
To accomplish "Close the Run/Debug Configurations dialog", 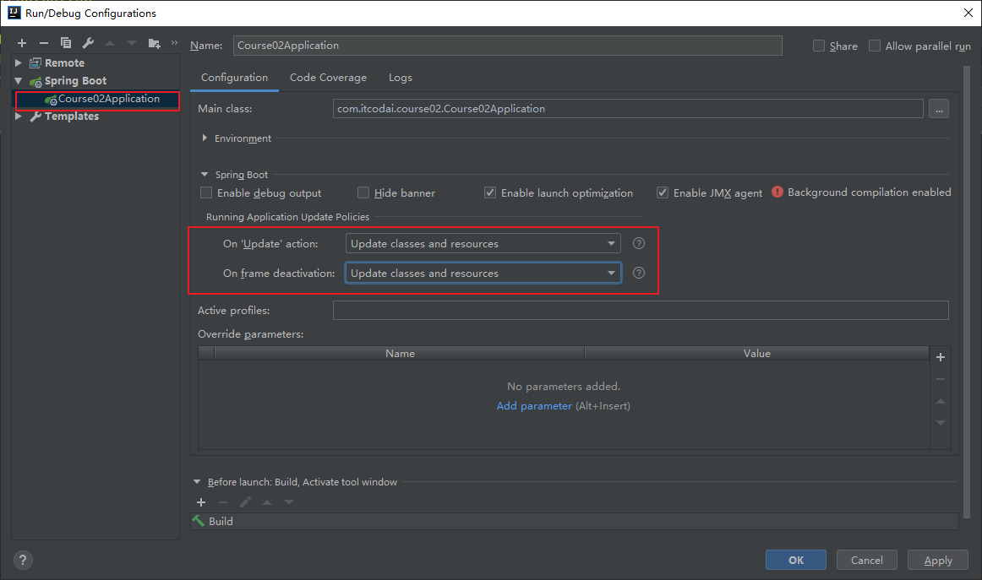I will (968, 13).
